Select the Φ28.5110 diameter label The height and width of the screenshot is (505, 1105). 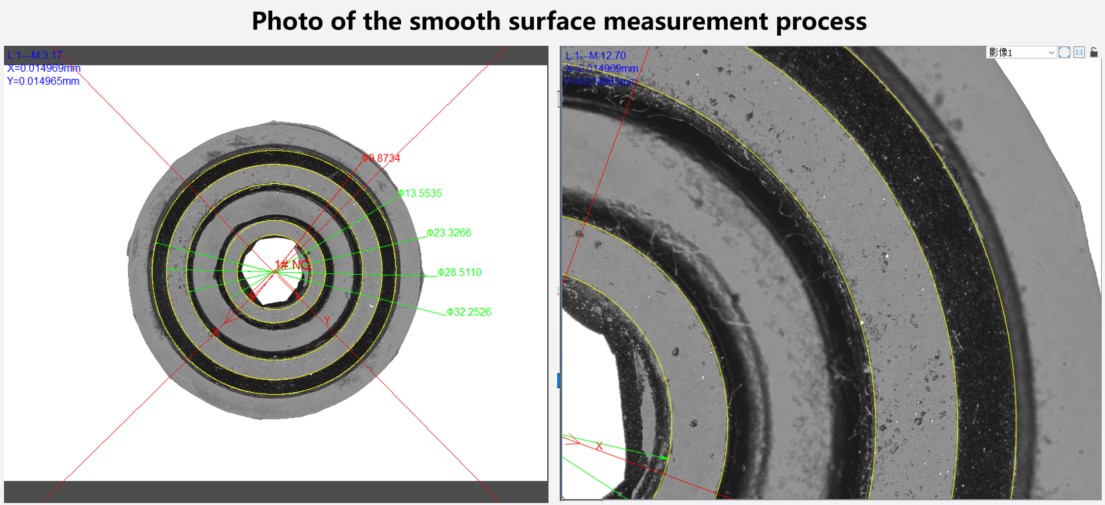point(460,272)
